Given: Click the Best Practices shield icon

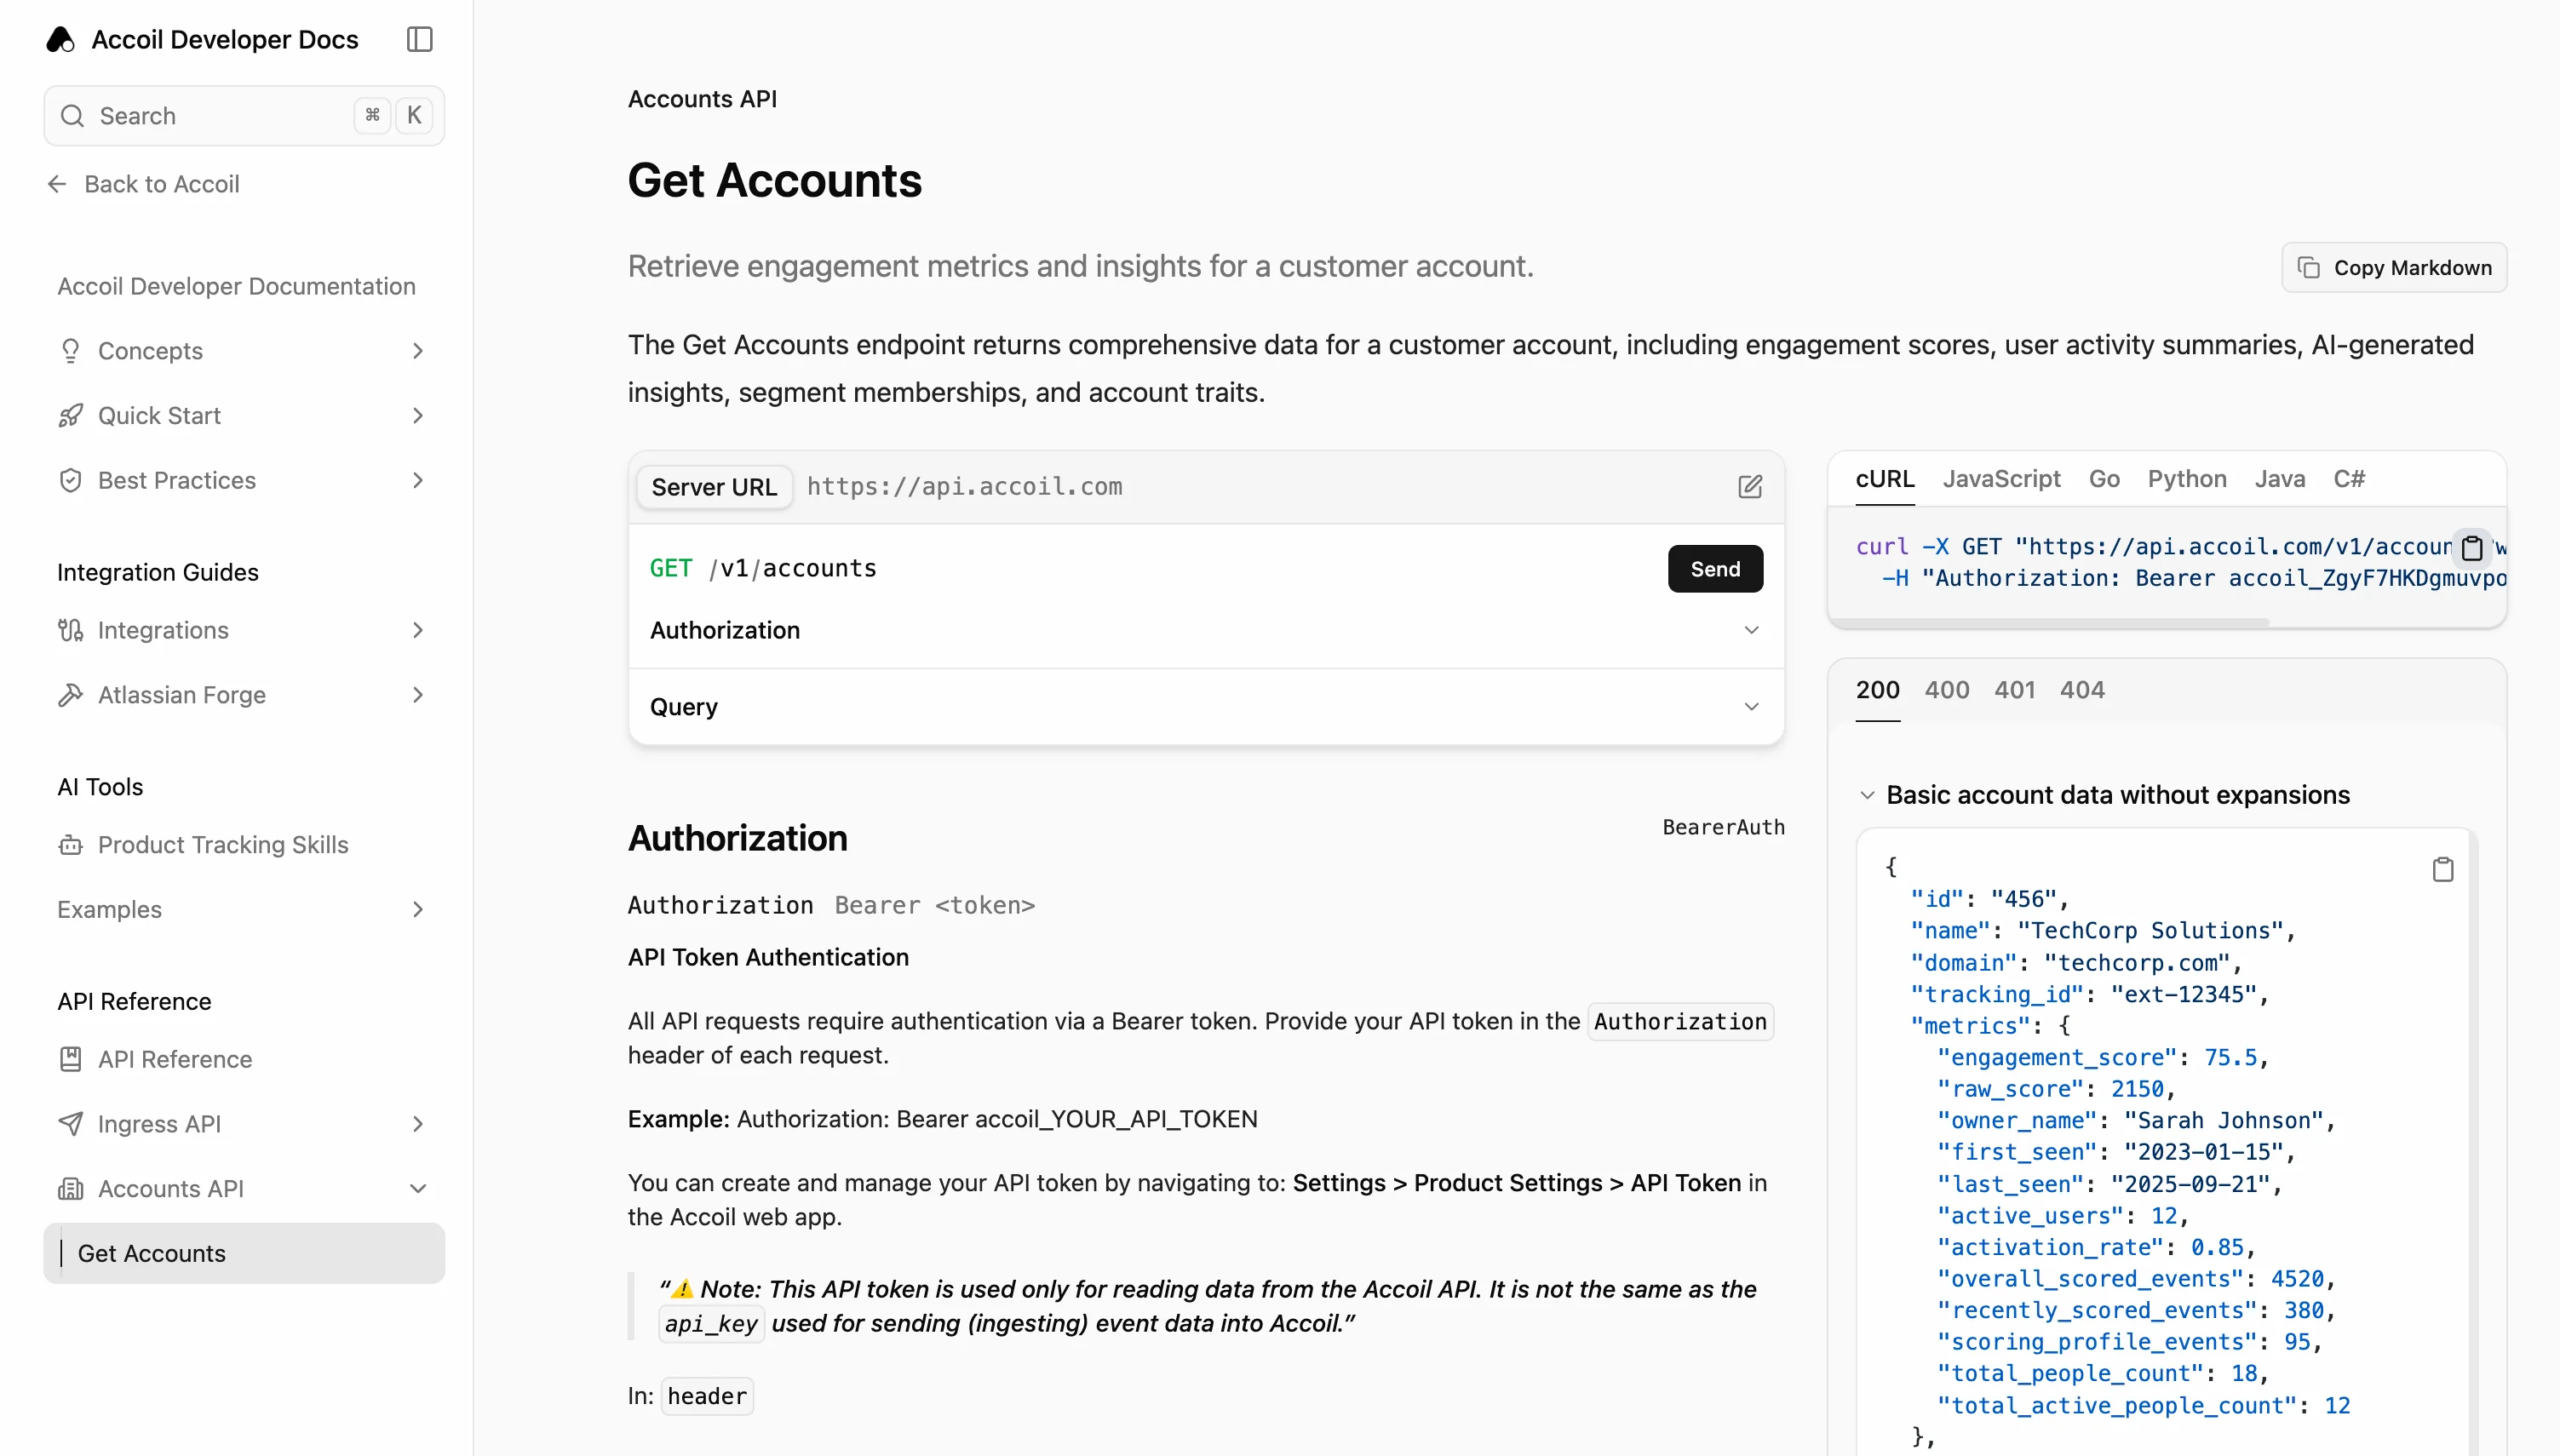Looking at the screenshot, I should coord(70,480).
